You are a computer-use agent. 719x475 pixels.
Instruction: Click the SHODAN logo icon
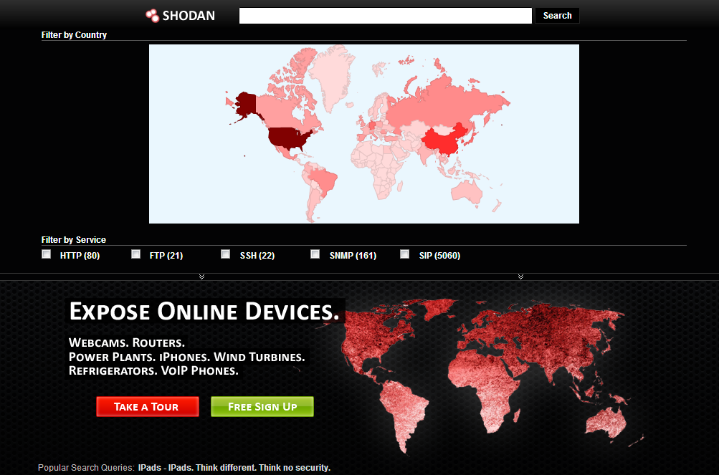(152, 16)
